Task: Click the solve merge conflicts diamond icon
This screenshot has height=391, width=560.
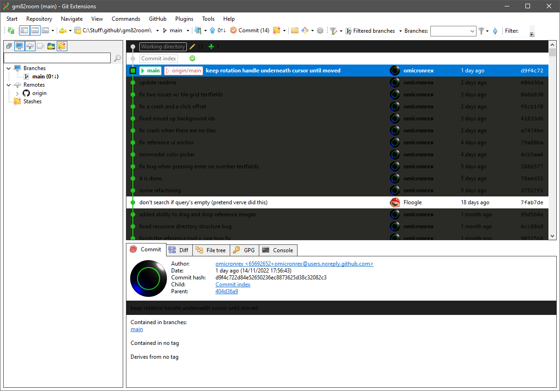Action: (304, 30)
